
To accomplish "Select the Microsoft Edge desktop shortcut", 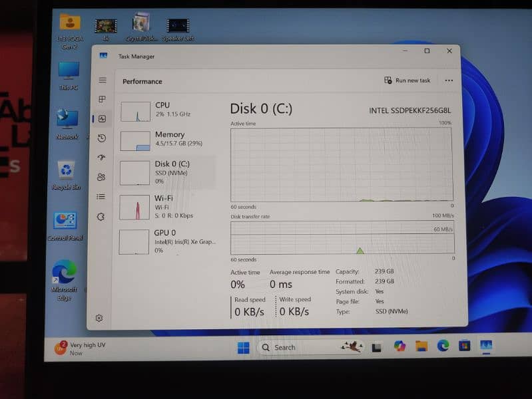I will tap(64, 280).
